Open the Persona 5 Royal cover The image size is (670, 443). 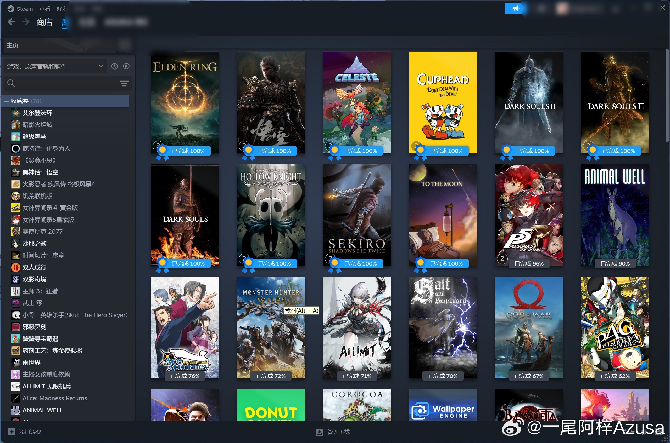[x=529, y=215]
